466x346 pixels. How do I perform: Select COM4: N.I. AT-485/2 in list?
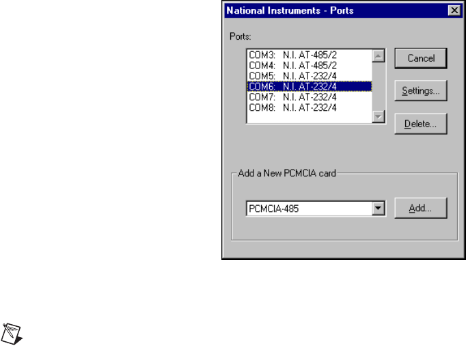click(x=310, y=66)
